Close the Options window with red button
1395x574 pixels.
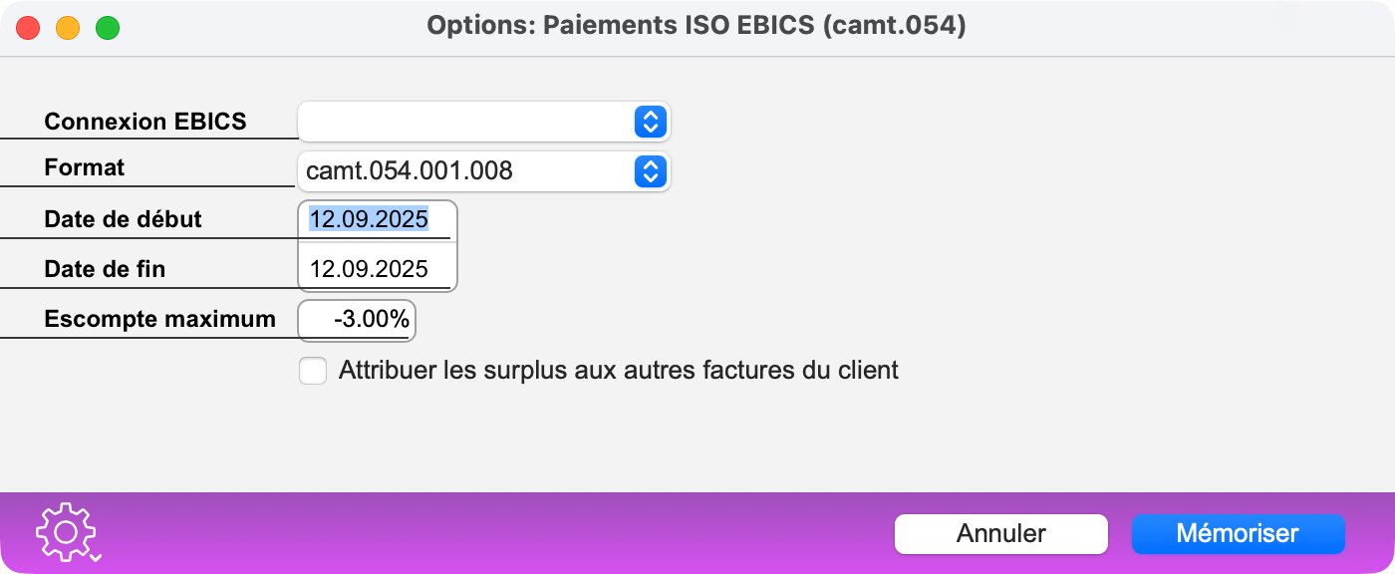(28, 28)
